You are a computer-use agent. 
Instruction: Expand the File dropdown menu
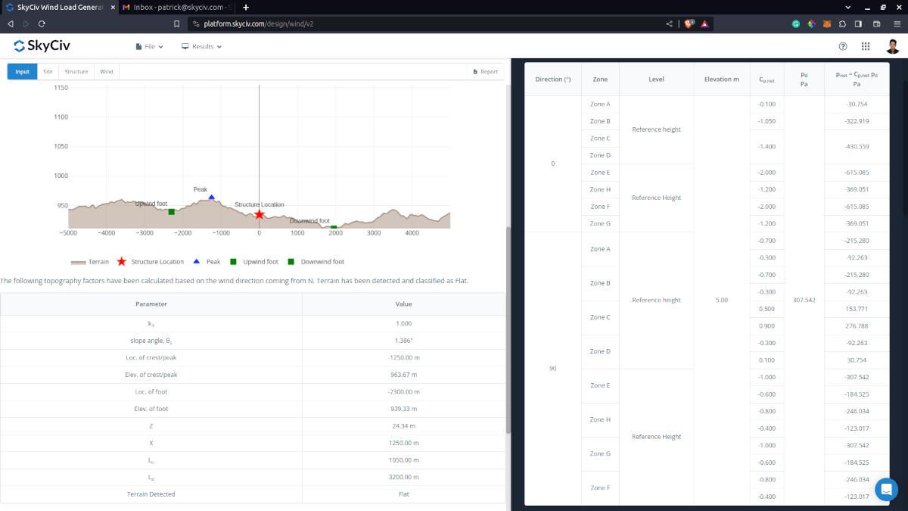tap(149, 46)
